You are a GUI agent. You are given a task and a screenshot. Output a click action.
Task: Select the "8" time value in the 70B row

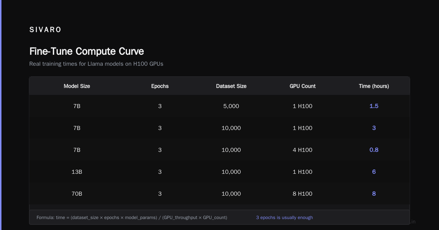374,194
